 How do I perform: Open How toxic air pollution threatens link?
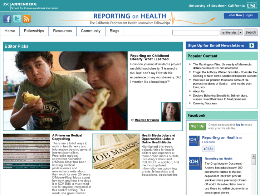pos(222,84)
